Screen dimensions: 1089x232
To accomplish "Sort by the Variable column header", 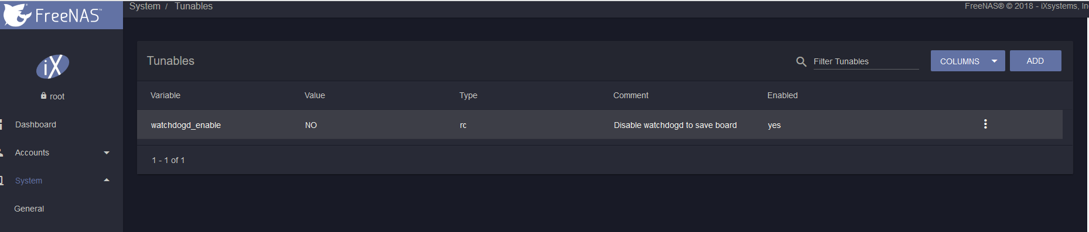I will coord(165,95).
